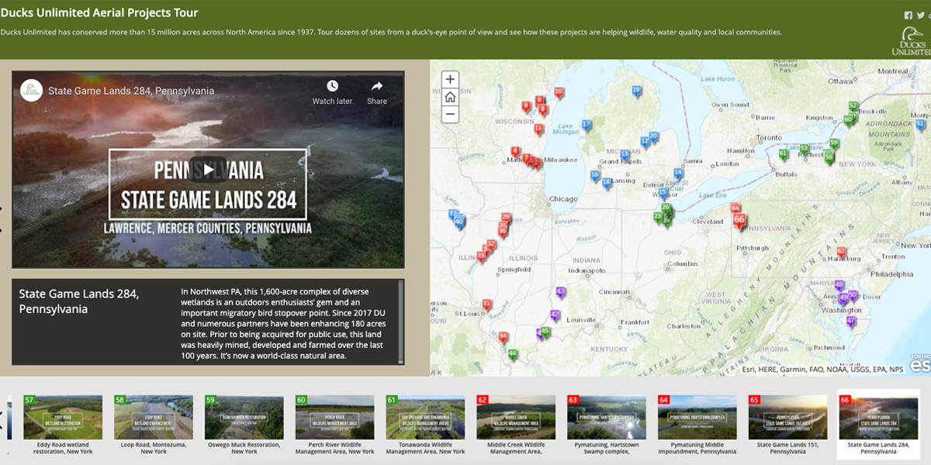Select purple map marker 47 south of Washington
This screenshot has height=465, width=931.
tap(851, 322)
